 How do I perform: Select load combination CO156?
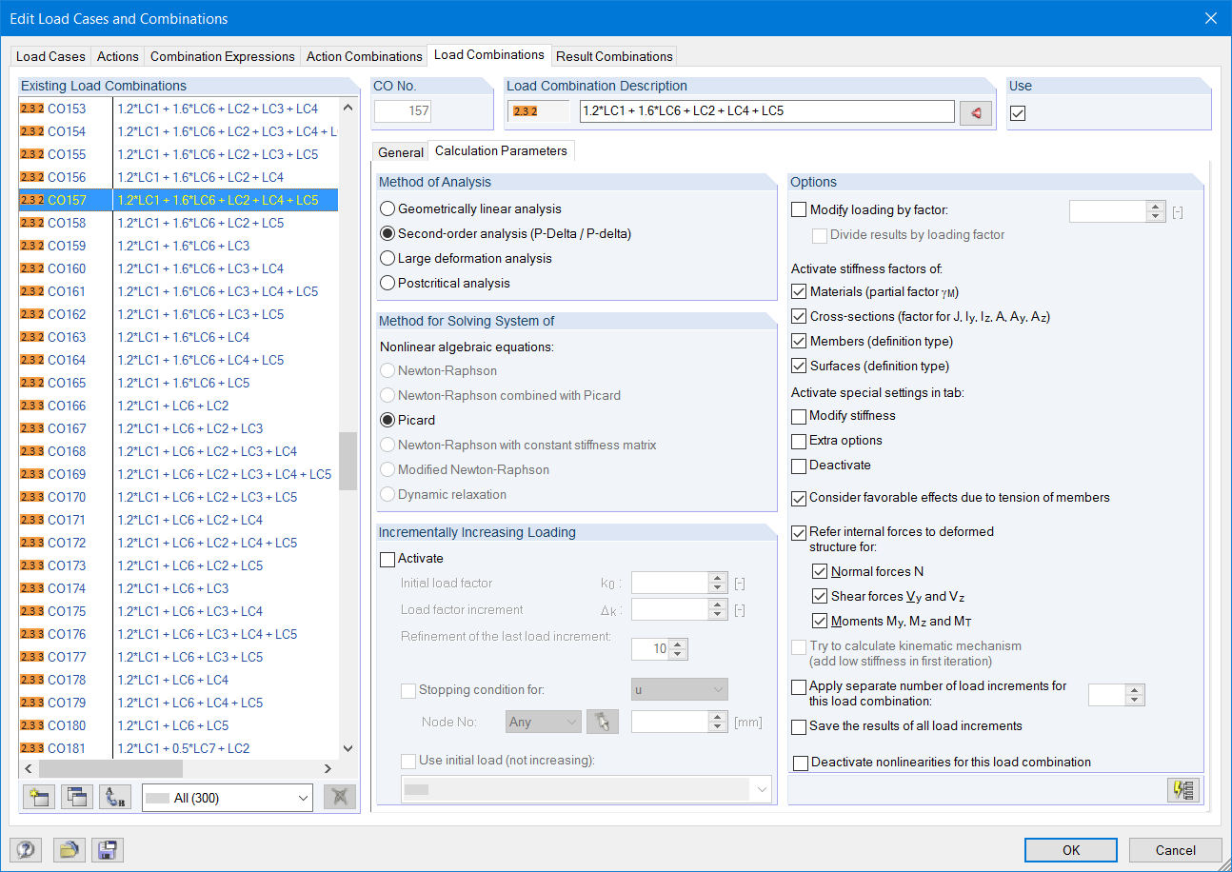(x=178, y=177)
